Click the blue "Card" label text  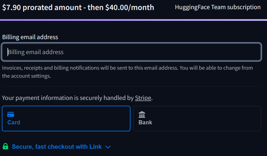[x=14, y=122]
